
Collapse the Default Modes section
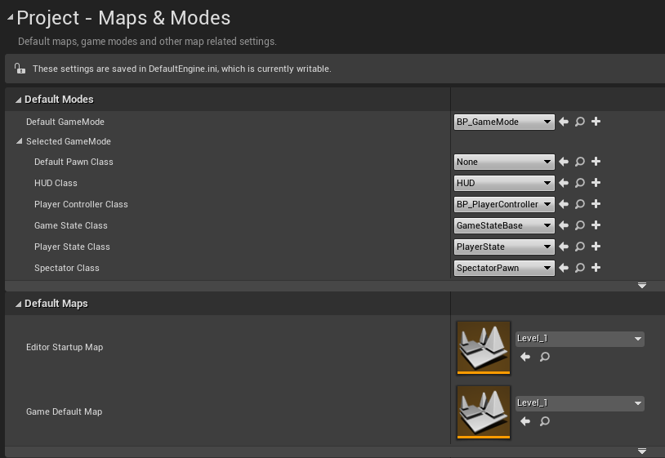tap(18, 100)
